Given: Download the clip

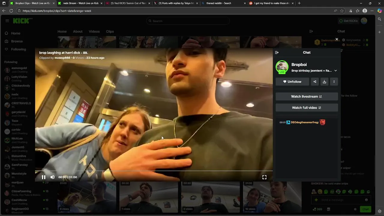Looking at the screenshot, I should point(324,82).
